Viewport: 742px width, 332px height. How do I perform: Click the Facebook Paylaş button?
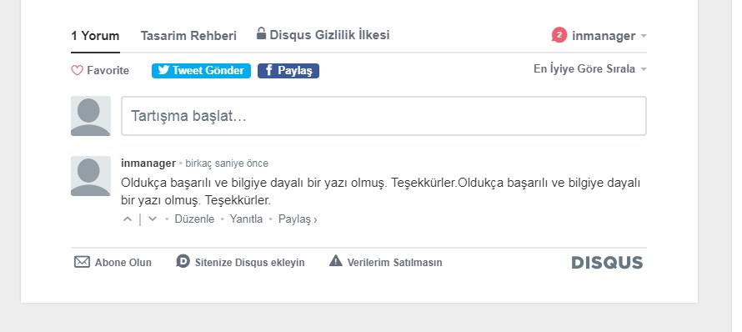coord(288,71)
